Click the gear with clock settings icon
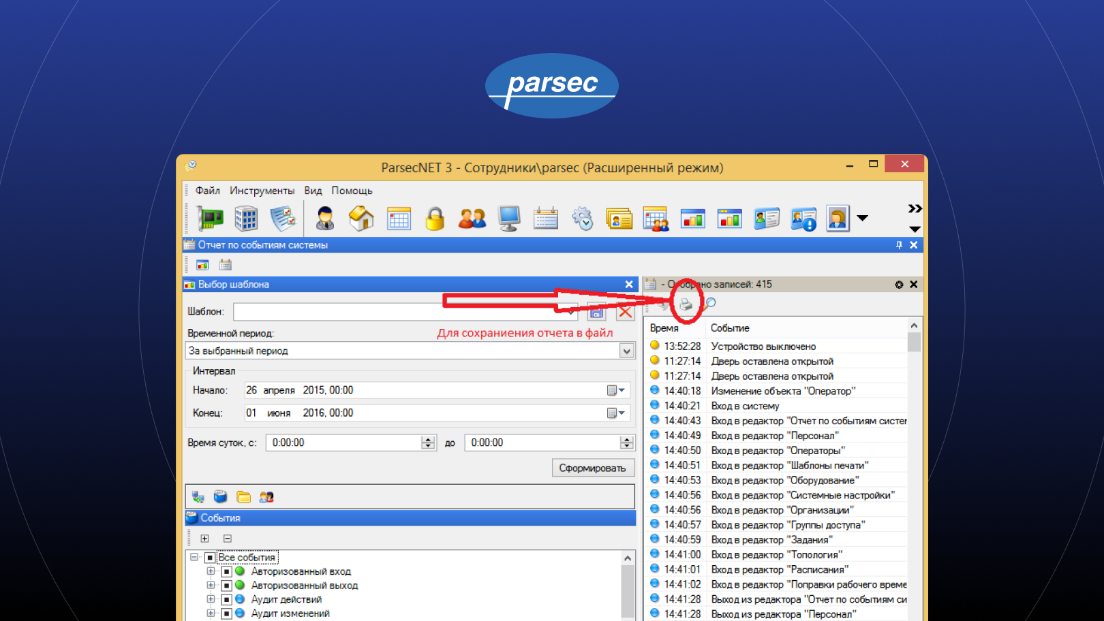This screenshot has height=621, width=1104. pyautogui.click(x=583, y=219)
